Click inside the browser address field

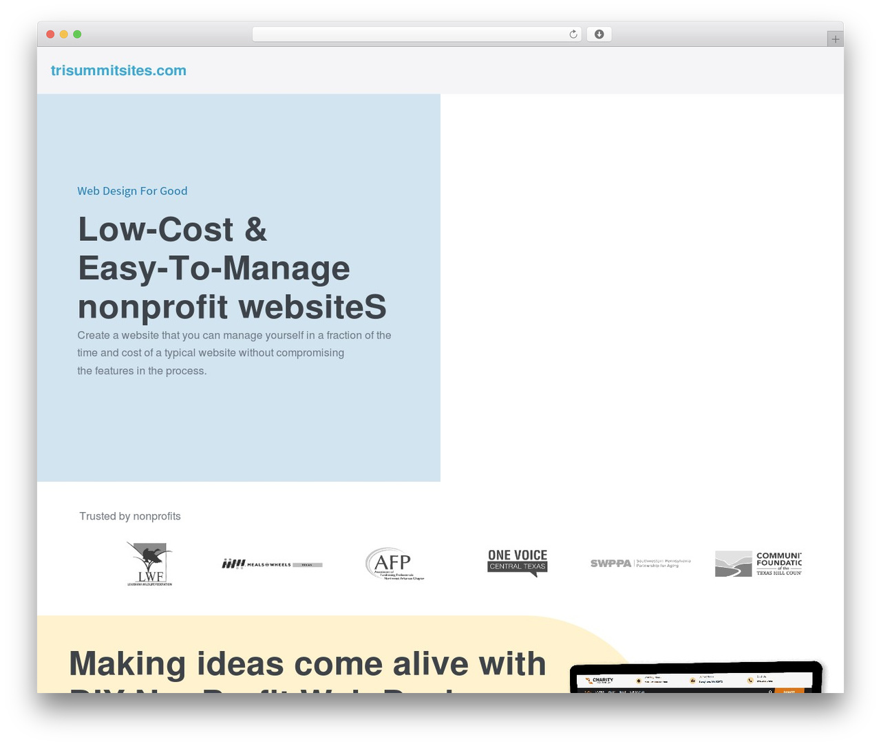417,34
